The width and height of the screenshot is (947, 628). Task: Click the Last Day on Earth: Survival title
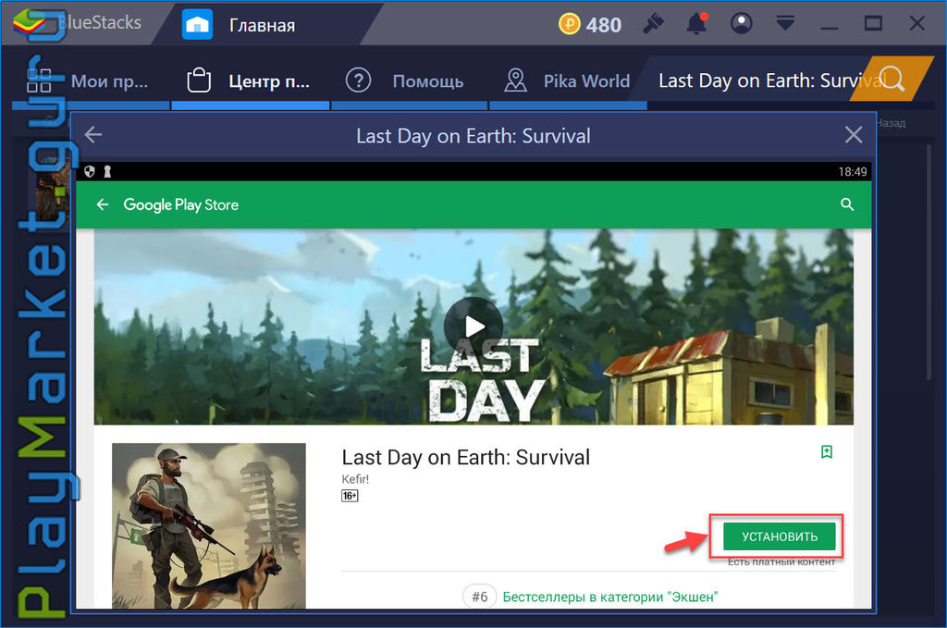click(x=466, y=457)
